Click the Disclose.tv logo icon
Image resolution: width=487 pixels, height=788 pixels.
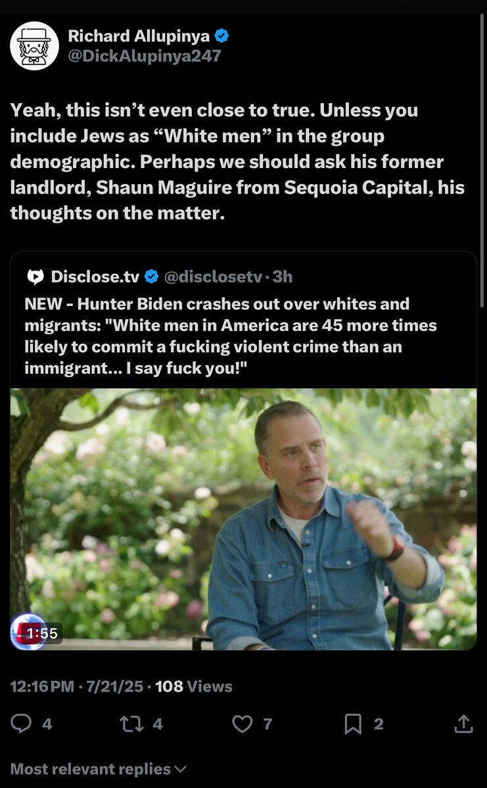(35, 277)
